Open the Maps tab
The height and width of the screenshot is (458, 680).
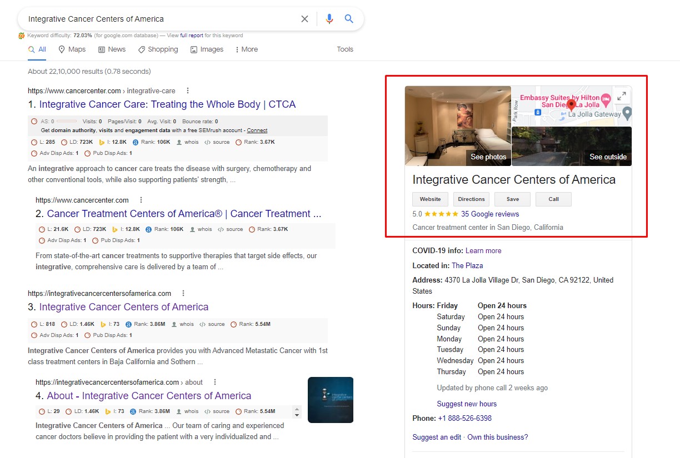coord(72,49)
